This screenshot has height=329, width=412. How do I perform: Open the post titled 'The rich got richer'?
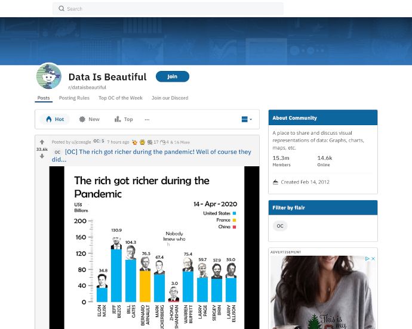tap(151, 156)
